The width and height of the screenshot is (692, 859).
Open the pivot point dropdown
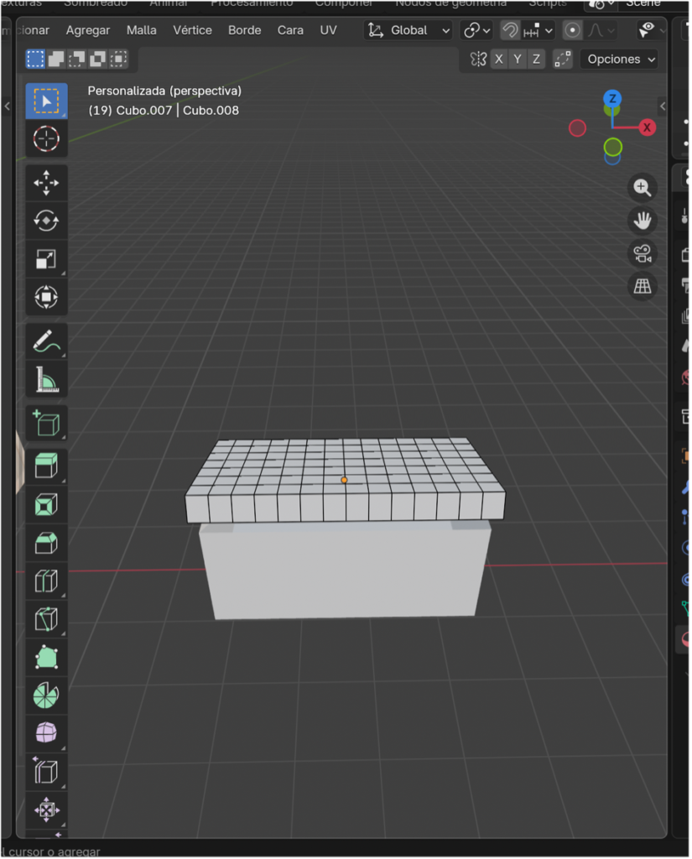476,30
